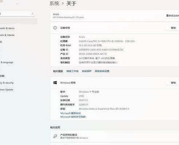Select the pen and touch value text
The image size is (179, 145).
click(98, 62)
